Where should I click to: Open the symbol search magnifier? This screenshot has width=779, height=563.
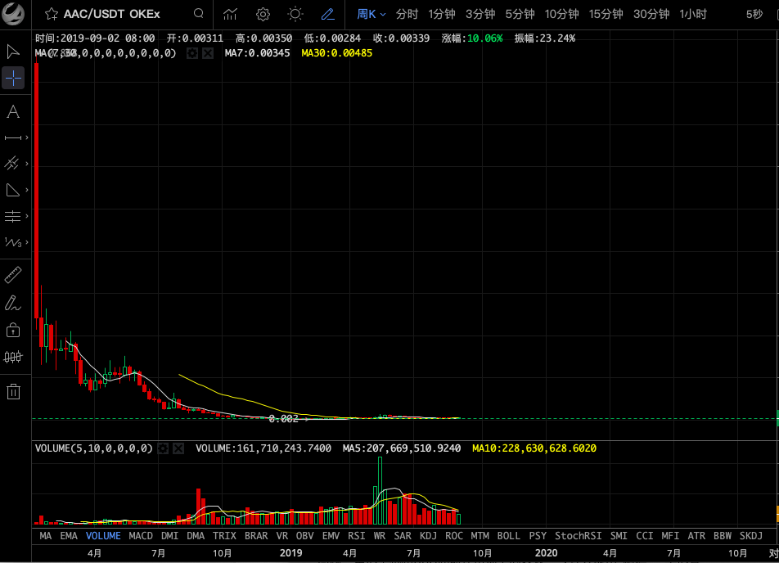[198, 13]
